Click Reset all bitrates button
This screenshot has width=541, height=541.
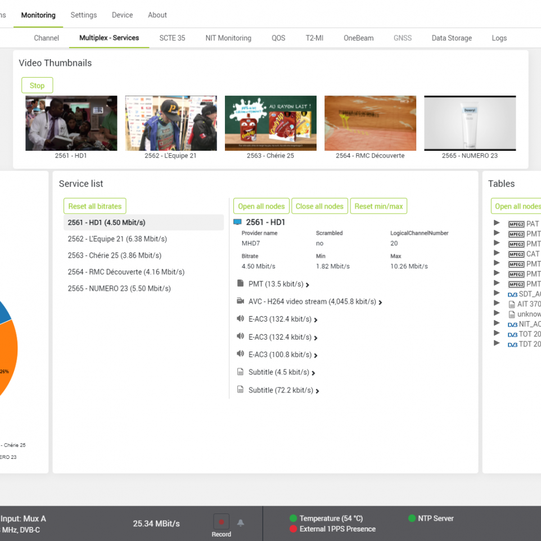click(x=95, y=206)
